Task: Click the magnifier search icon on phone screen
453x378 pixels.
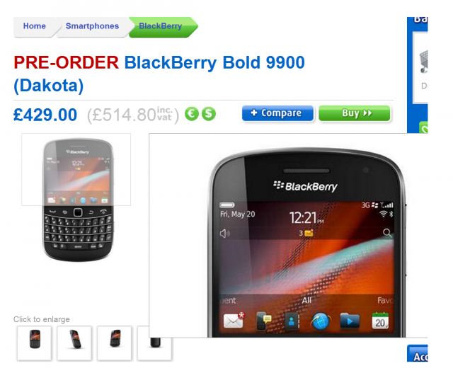Action: coord(387,233)
